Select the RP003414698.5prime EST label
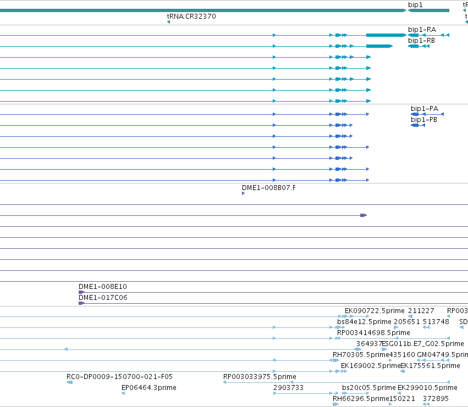The image size is (468, 407). point(373,333)
